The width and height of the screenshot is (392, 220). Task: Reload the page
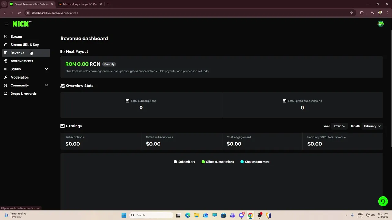click(x=19, y=13)
